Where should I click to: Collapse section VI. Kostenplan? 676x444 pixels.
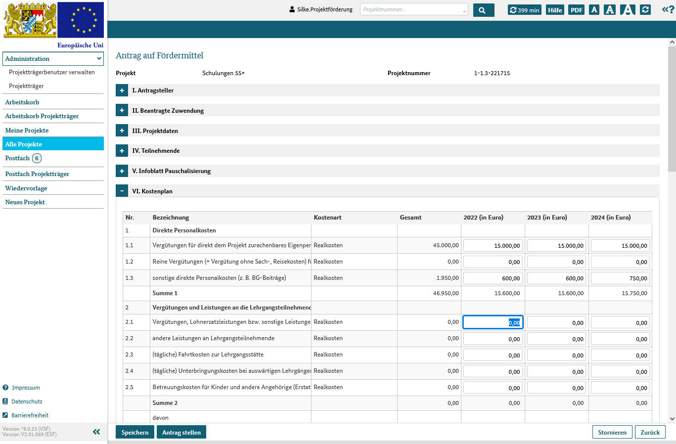click(122, 191)
